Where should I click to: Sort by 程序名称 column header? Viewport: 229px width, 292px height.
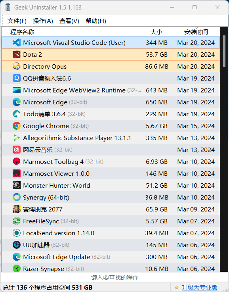[71, 32]
